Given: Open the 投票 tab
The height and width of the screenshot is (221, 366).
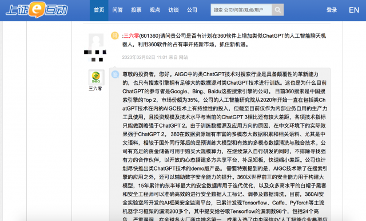Looking at the screenshot, I should point(136,10).
